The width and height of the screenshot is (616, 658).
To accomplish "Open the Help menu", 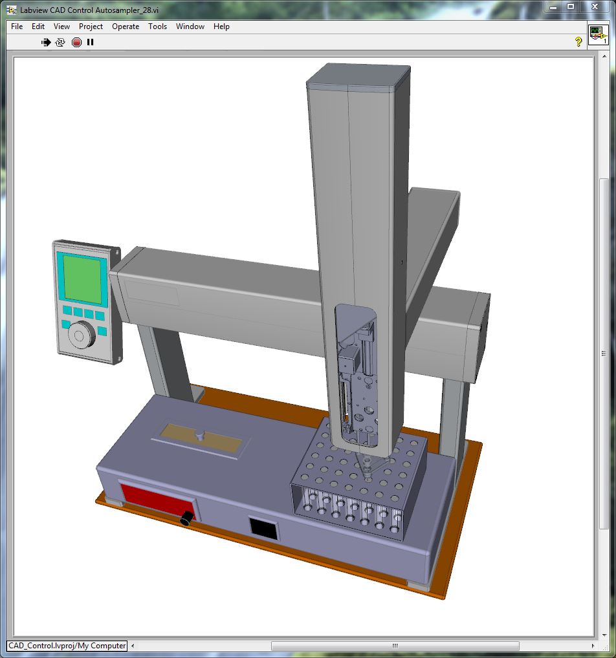I will 221,27.
